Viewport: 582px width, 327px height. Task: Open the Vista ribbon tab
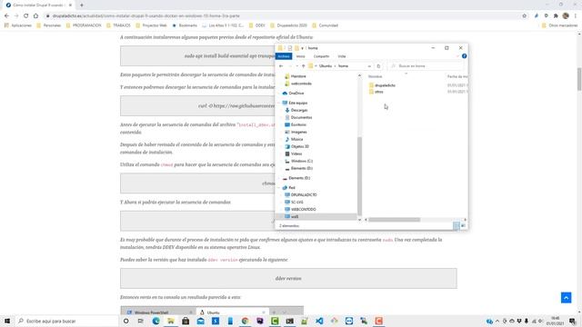point(342,56)
